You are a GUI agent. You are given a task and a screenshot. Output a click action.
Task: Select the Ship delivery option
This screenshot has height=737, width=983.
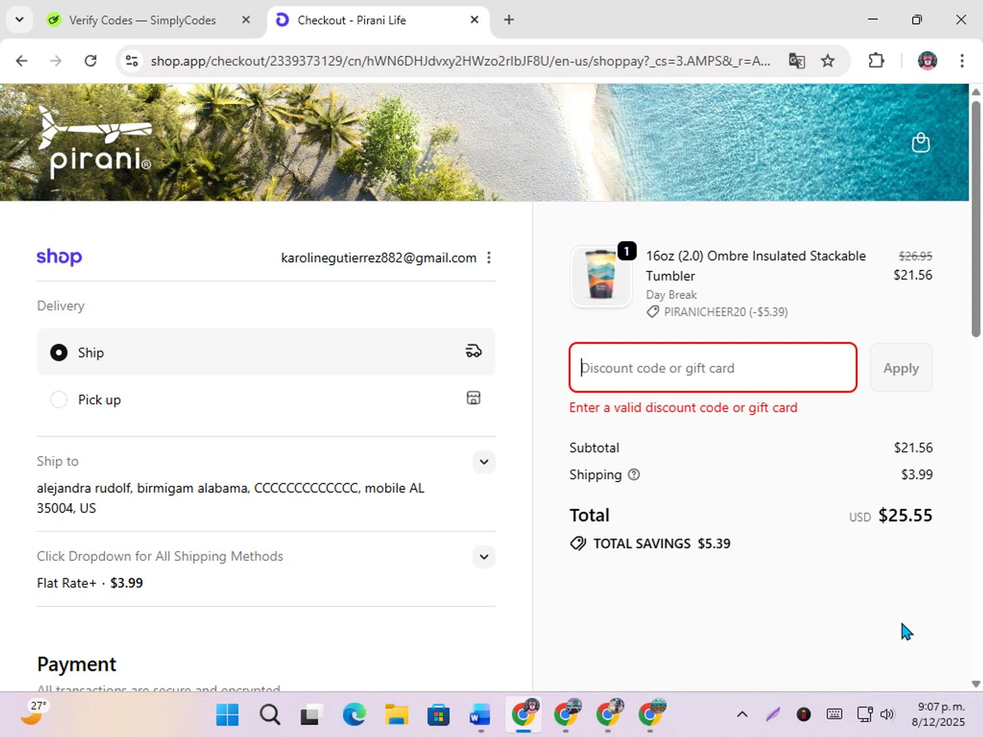coord(266,352)
